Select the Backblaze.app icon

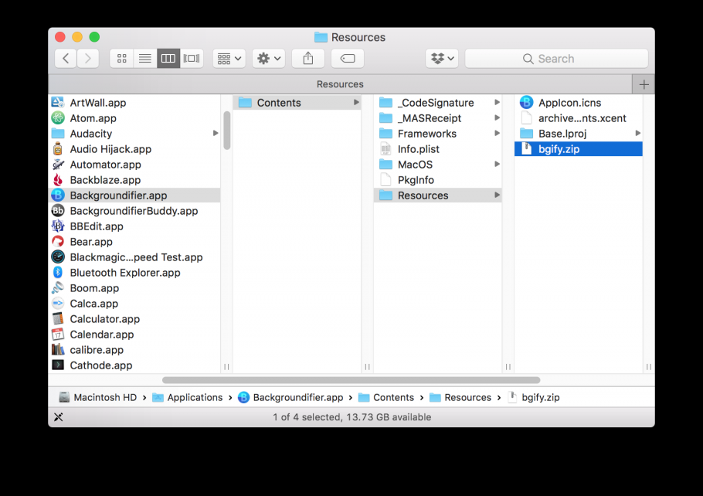tap(58, 180)
